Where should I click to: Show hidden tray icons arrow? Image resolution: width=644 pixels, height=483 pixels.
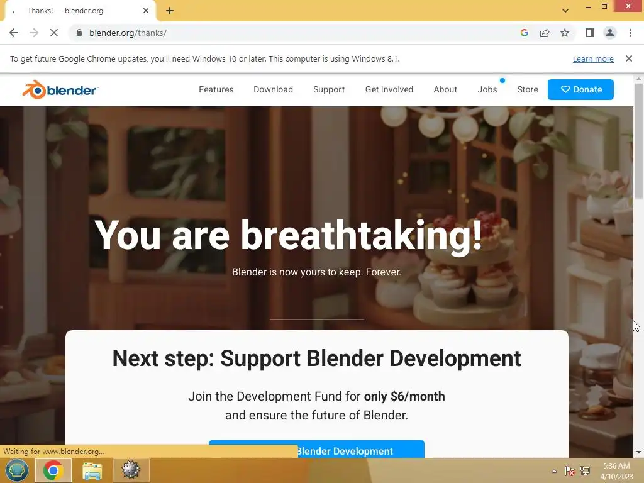coord(554,471)
